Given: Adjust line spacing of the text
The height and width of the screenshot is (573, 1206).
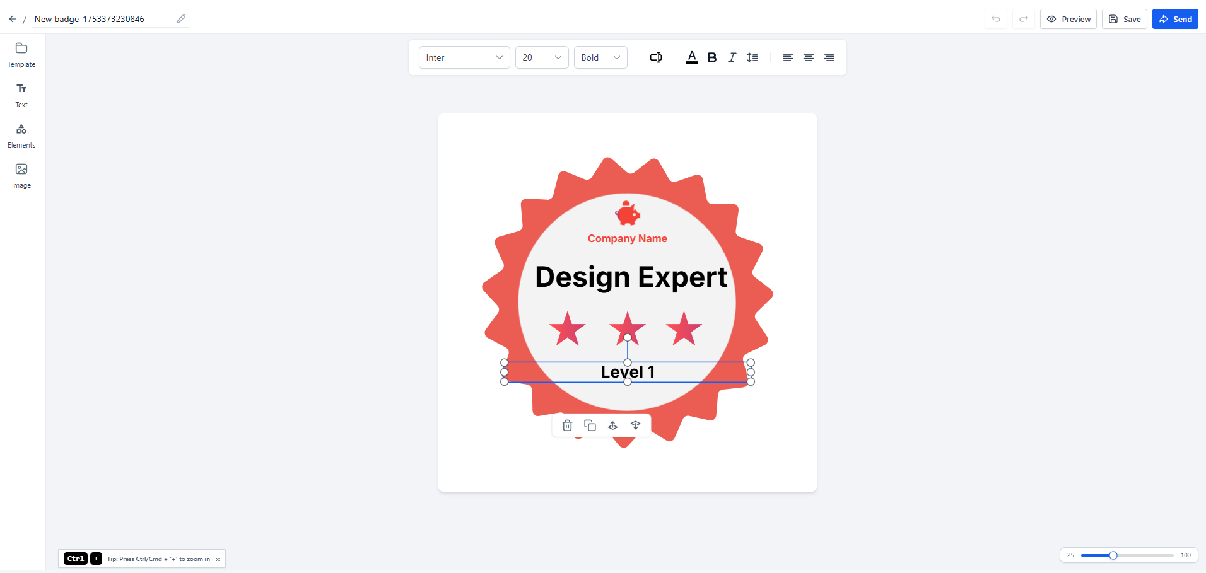Looking at the screenshot, I should [x=752, y=57].
